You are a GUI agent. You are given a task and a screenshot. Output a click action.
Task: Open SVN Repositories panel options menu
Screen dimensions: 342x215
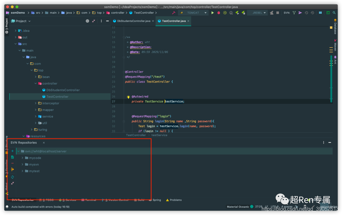[x=323, y=143]
